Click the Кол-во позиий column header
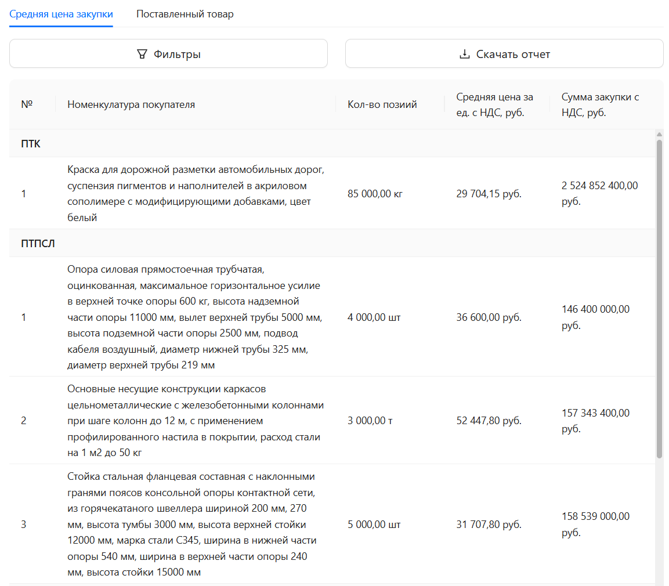The height and width of the screenshot is (586, 669). point(382,104)
